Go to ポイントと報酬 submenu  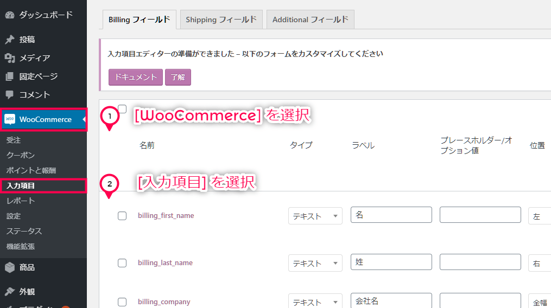coord(31,170)
